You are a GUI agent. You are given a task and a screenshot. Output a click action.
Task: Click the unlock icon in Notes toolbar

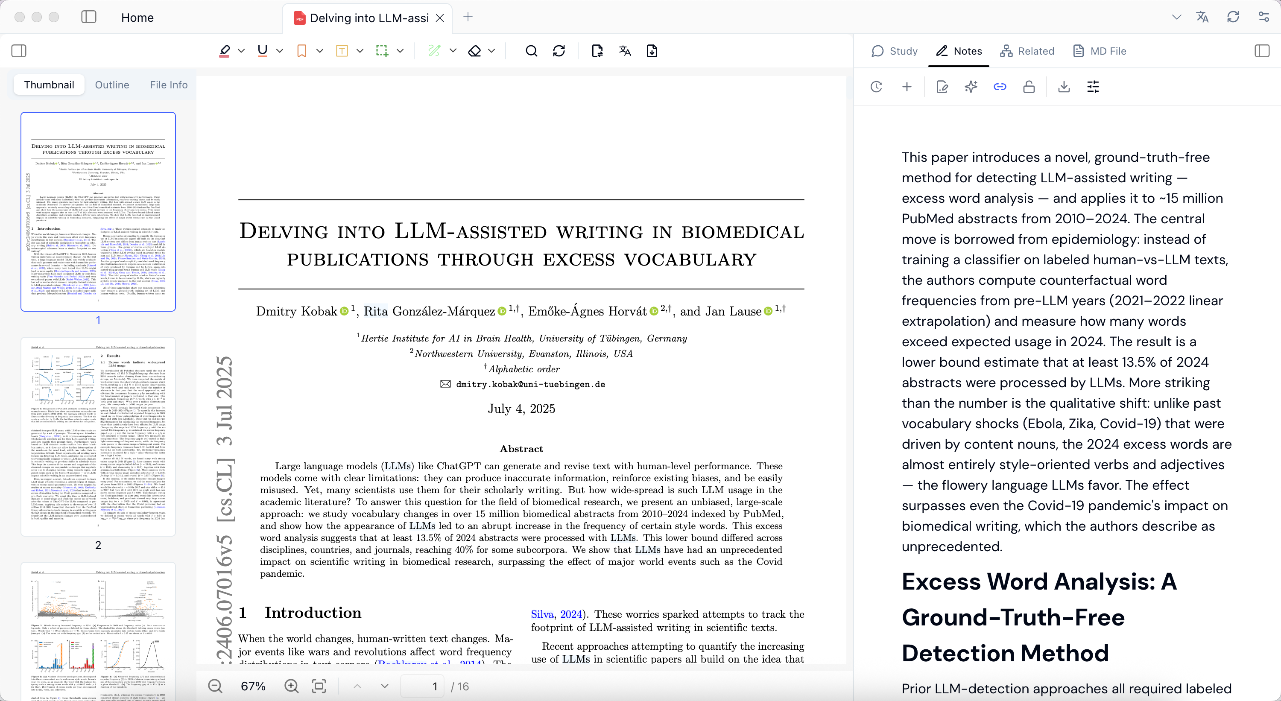tap(1029, 87)
